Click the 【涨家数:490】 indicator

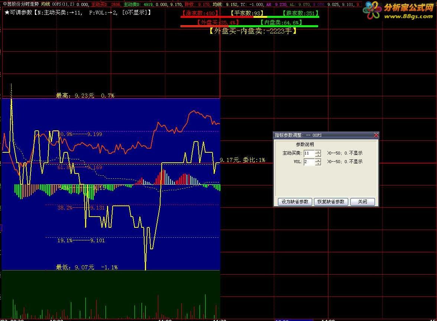[200, 13]
